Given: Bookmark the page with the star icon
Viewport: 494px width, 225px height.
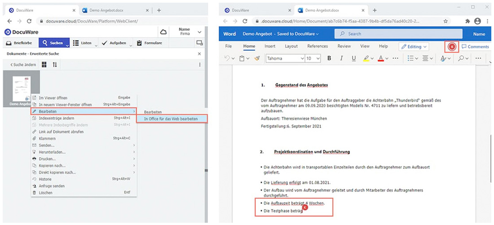Looking at the screenshot, I should coord(445,21).
